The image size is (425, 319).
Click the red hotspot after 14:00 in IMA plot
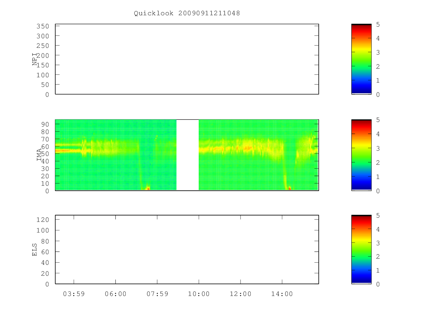point(290,188)
